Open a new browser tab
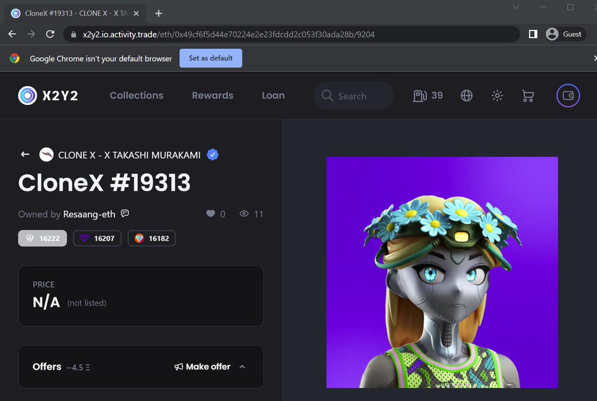The width and height of the screenshot is (597, 401). pyautogui.click(x=159, y=13)
